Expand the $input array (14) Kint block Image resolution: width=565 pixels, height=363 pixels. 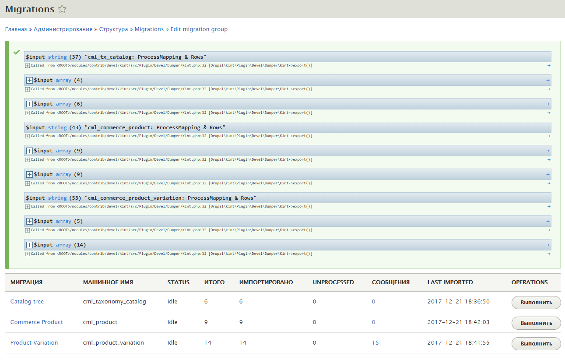pyautogui.click(x=29, y=244)
